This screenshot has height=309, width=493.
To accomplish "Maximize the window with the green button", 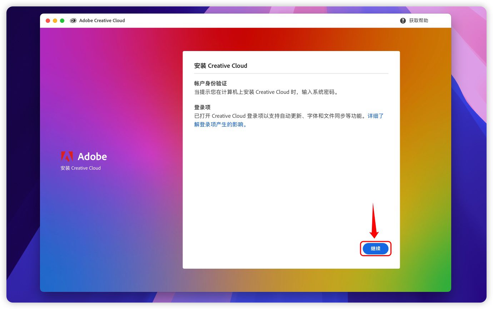I will point(62,21).
